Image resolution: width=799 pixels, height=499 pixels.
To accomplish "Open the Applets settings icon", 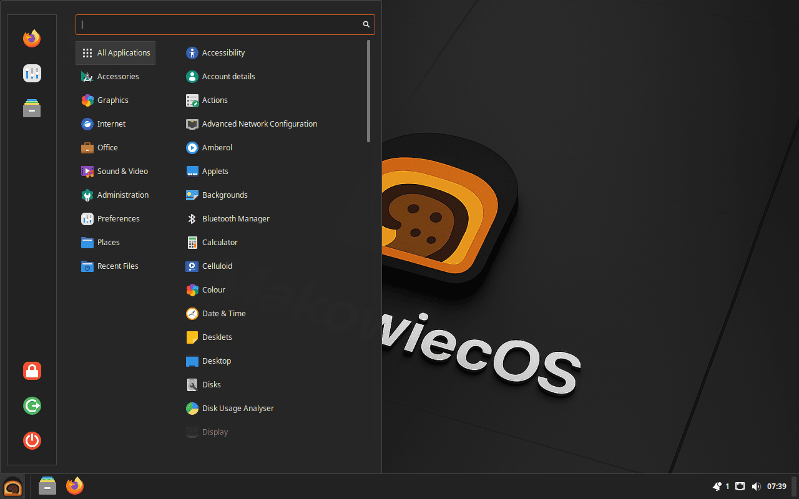I will (192, 172).
